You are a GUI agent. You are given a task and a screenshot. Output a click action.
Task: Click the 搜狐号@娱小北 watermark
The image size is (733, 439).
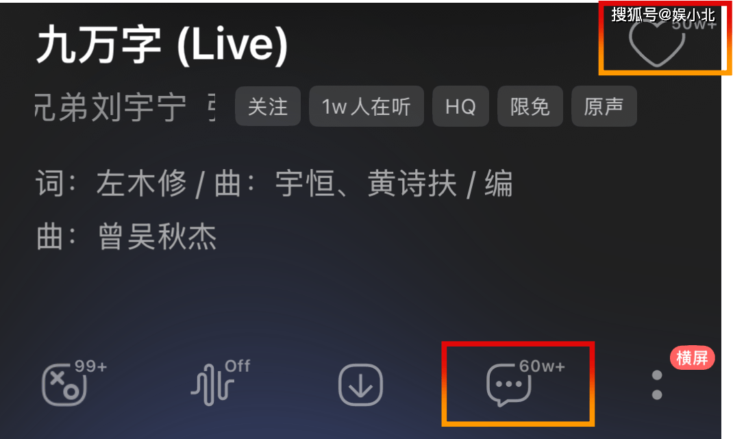(x=663, y=15)
